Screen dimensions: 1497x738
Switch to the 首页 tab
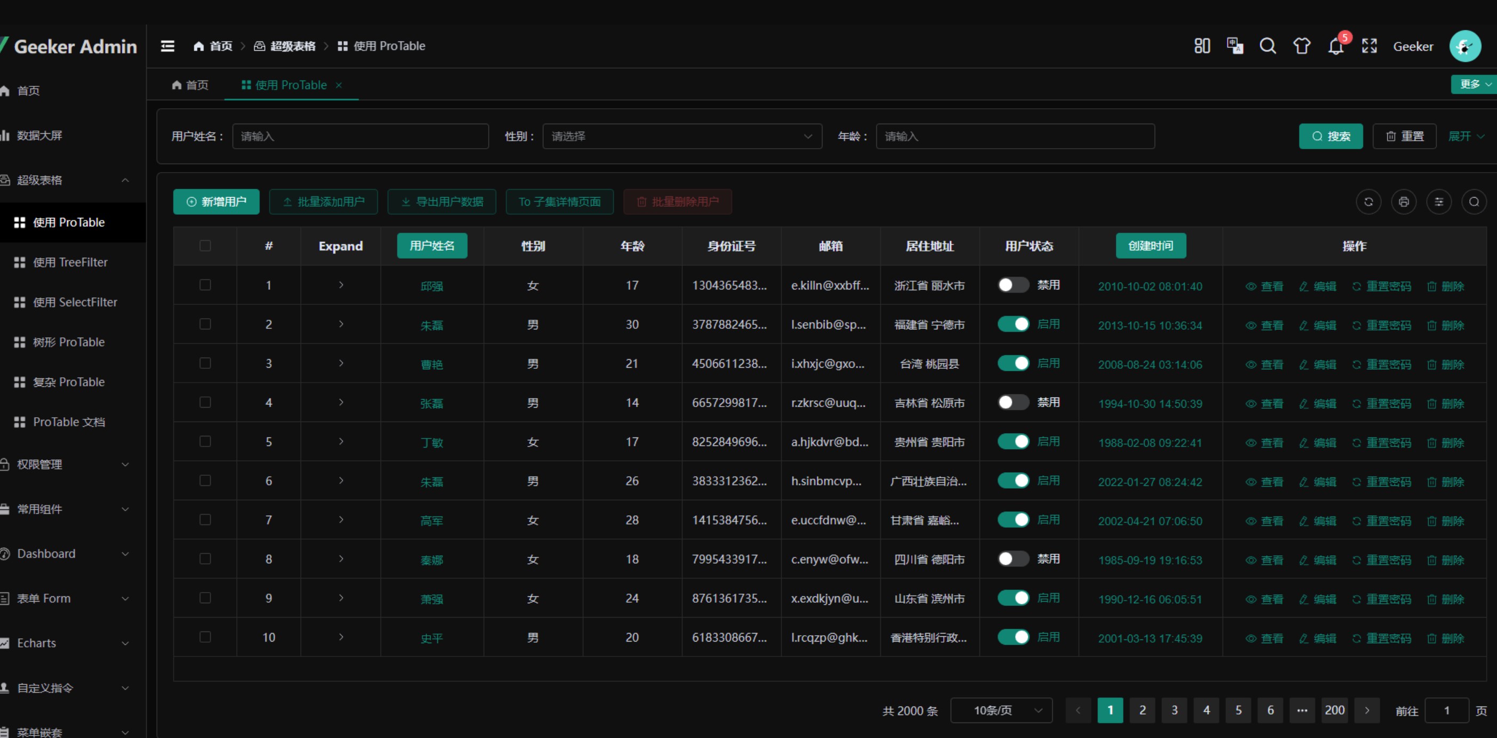191,85
